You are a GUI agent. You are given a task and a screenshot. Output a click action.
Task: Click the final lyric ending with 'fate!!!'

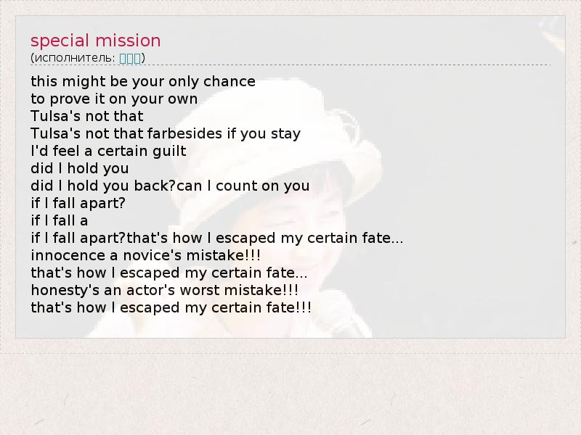(171, 307)
